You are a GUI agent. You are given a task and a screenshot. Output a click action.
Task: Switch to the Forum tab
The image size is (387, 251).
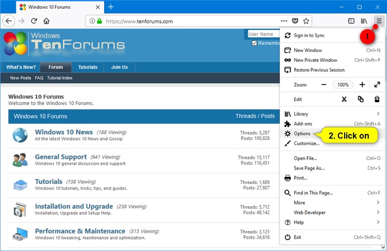(x=56, y=67)
